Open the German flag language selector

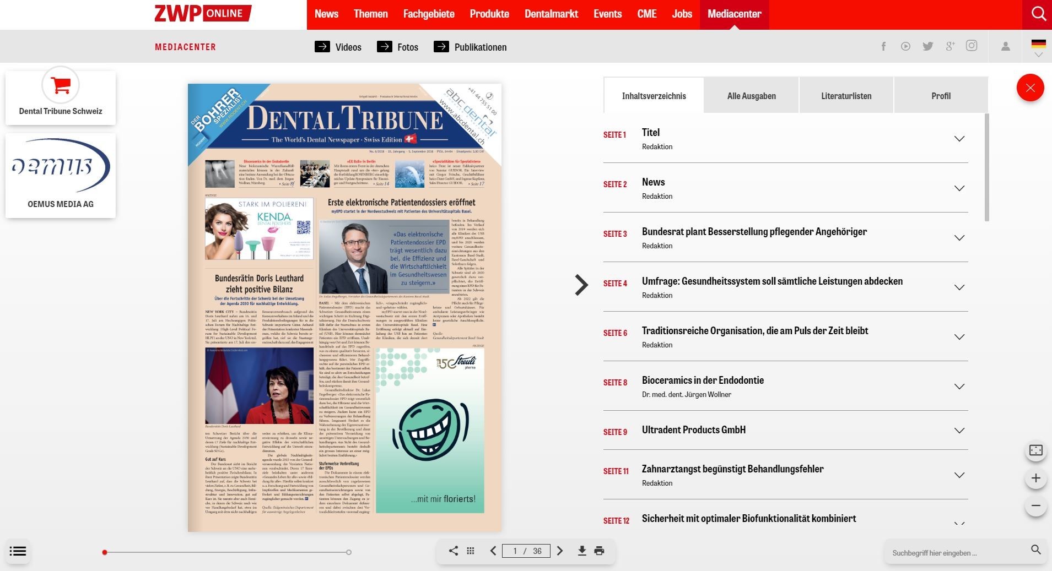(1038, 47)
